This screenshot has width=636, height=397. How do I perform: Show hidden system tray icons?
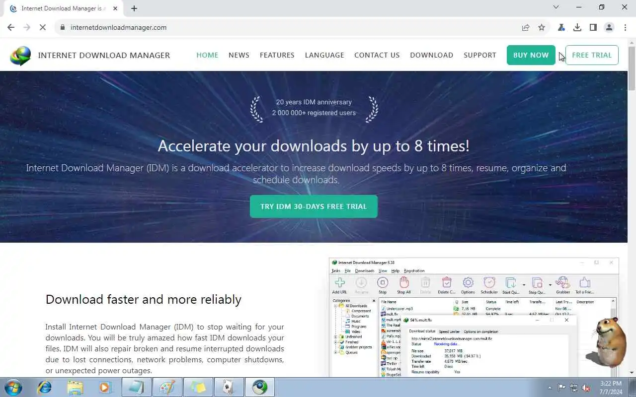550,388
